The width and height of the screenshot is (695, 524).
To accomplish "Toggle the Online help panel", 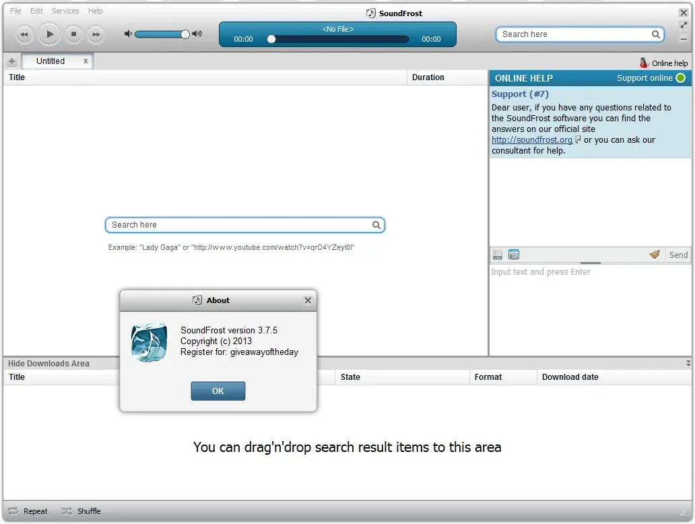I will pyautogui.click(x=663, y=63).
